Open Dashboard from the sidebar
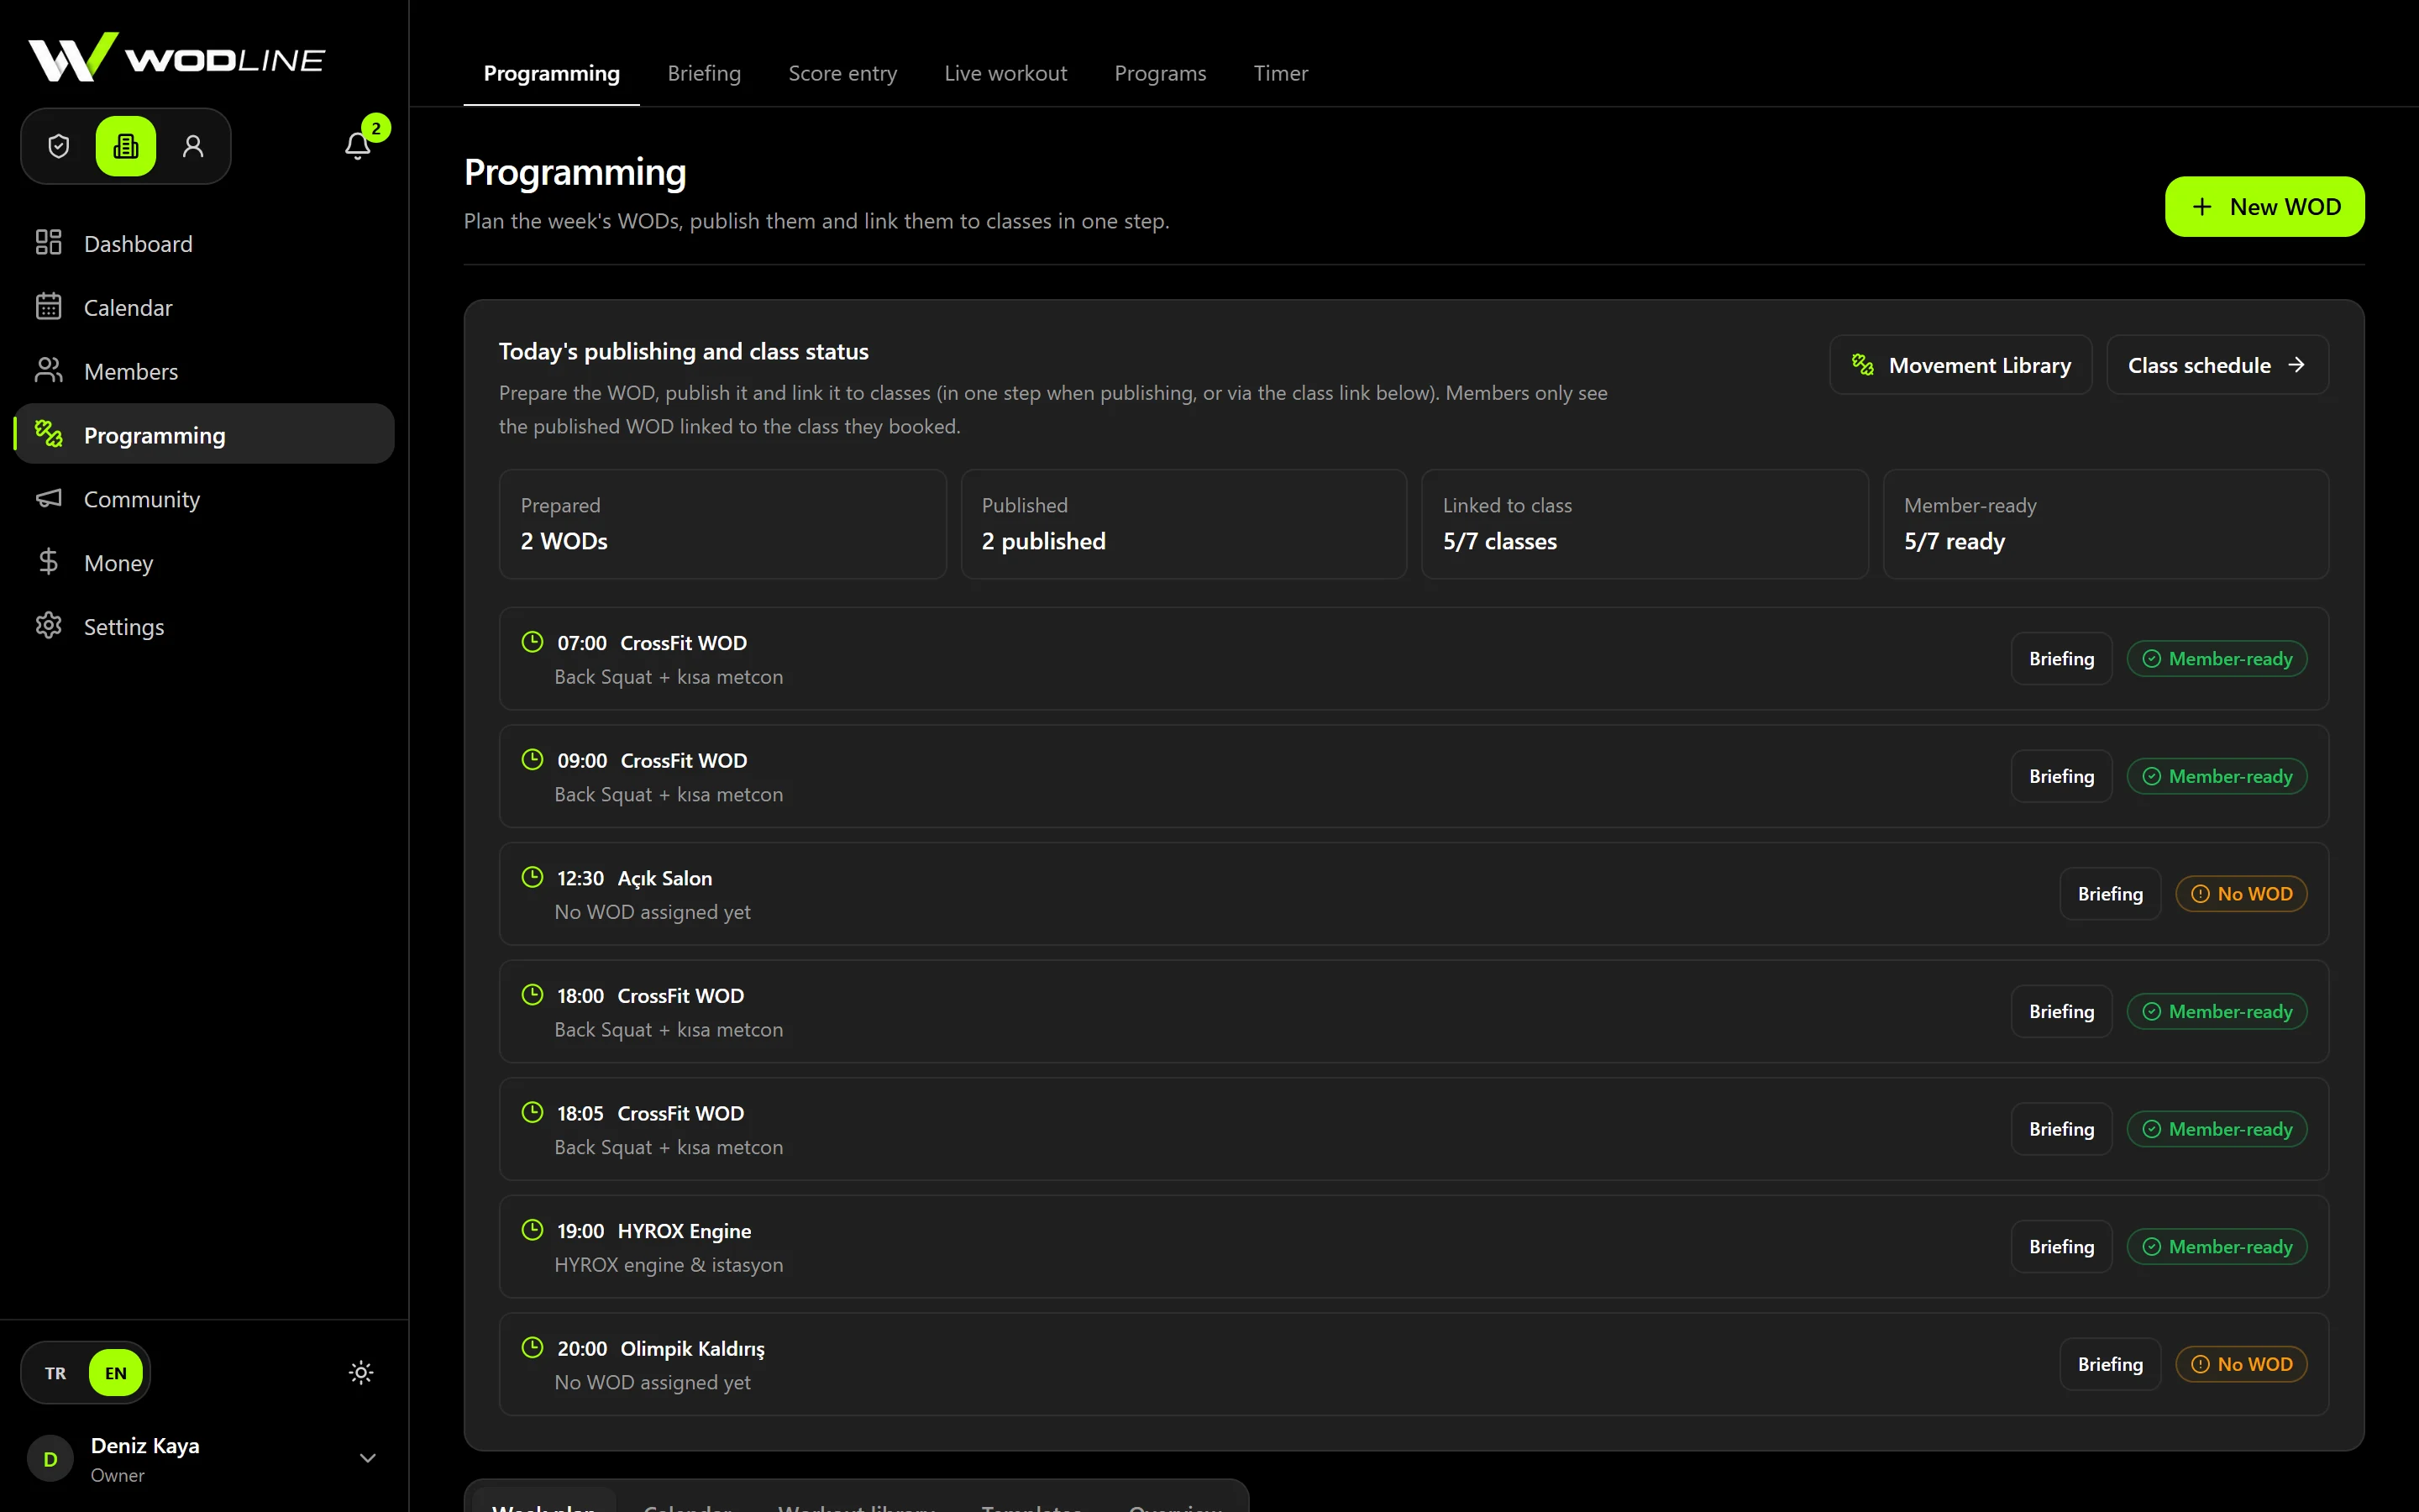The image size is (2419, 1512). click(x=204, y=243)
